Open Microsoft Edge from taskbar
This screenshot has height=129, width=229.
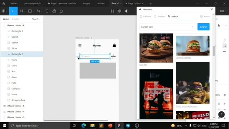coord(84,125)
